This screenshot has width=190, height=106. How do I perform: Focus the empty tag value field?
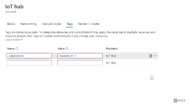80,63
